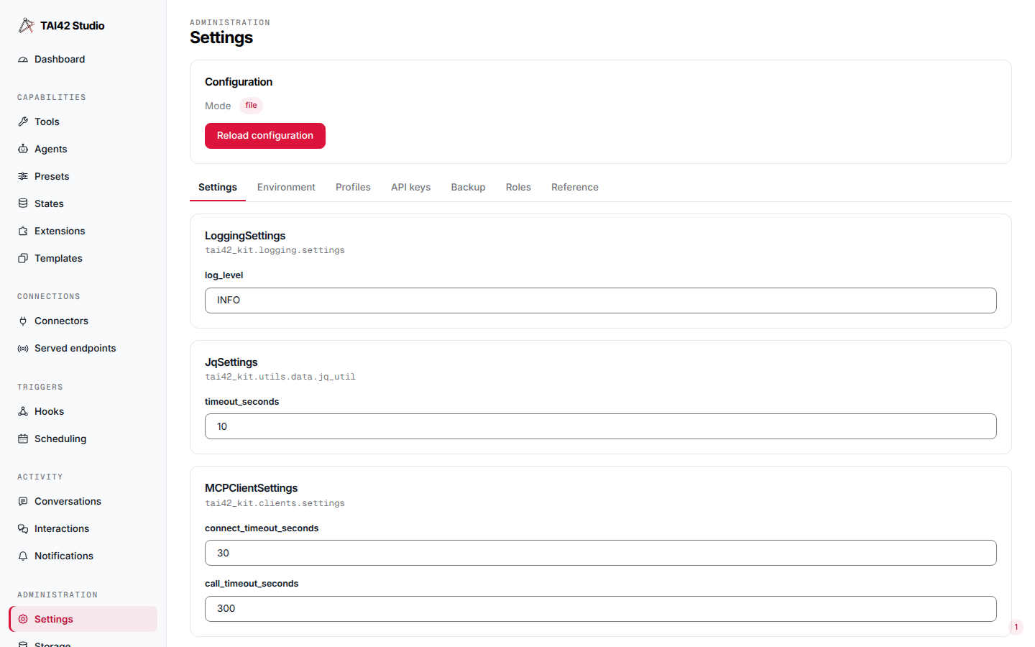Click the Reload configuration button
The width and height of the screenshot is (1035, 647).
tap(265, 136)
